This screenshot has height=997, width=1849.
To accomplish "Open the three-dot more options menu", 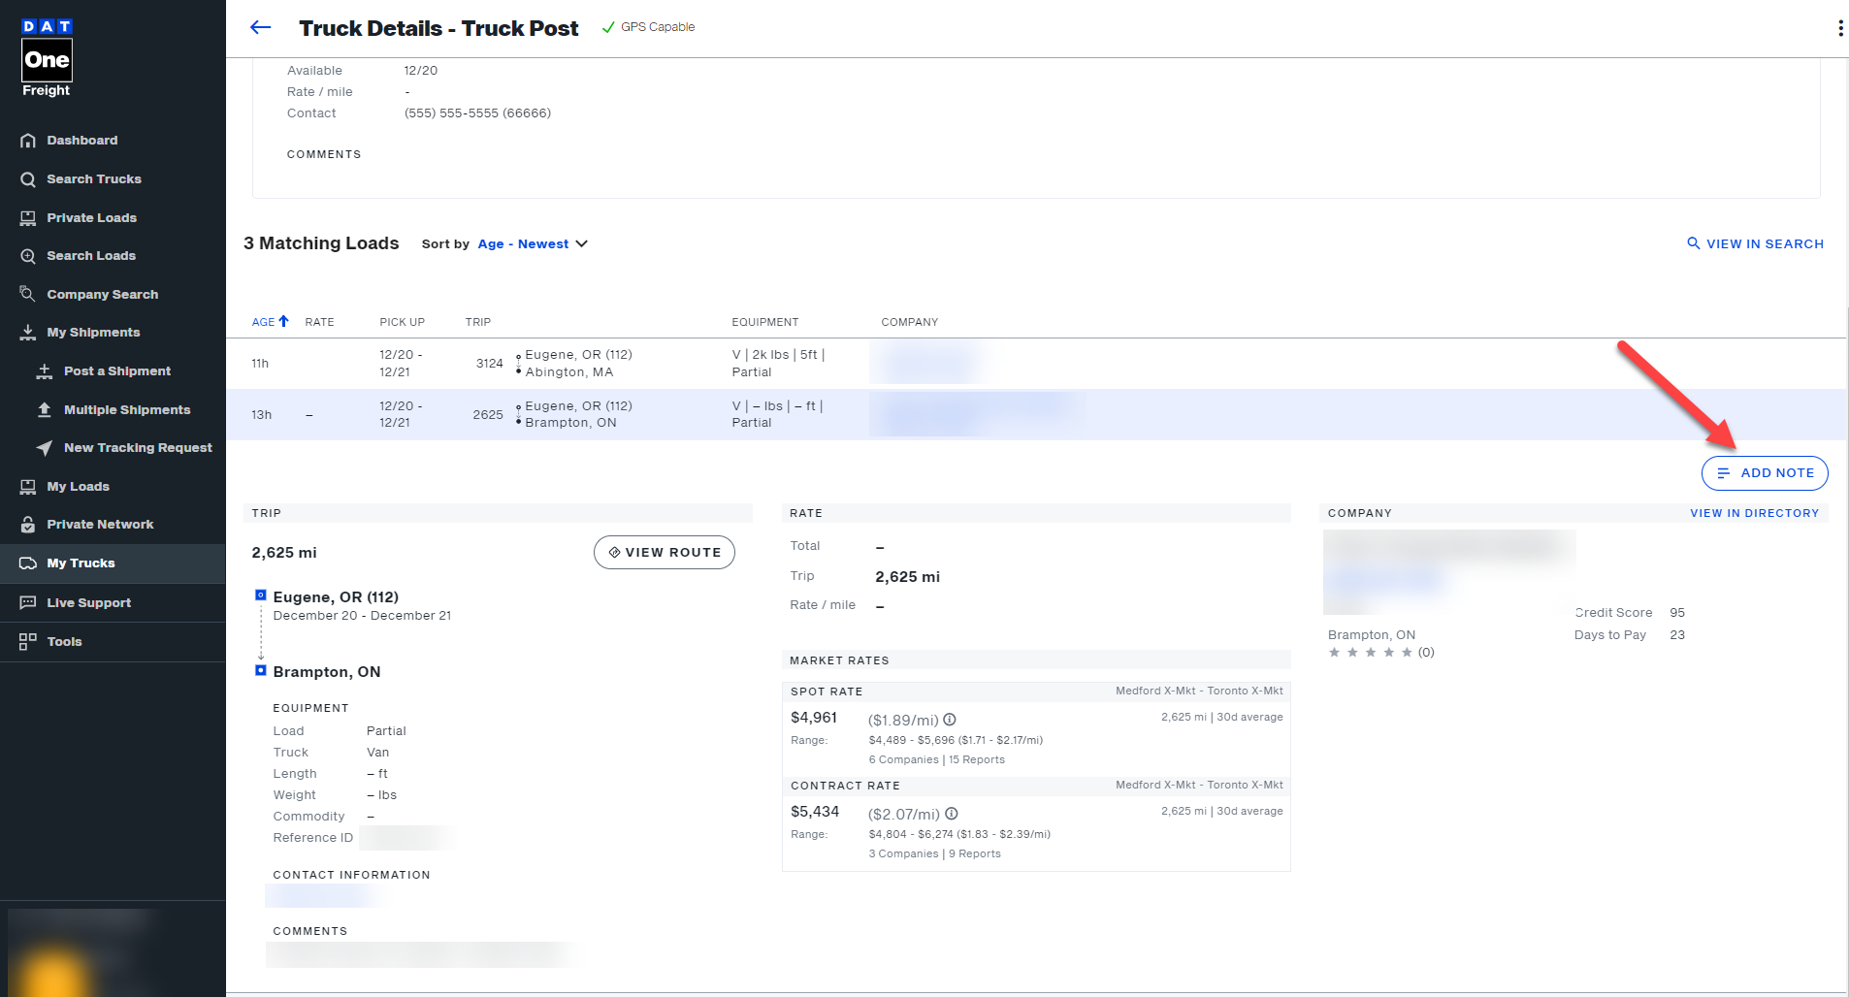I will pos(1839,28).
